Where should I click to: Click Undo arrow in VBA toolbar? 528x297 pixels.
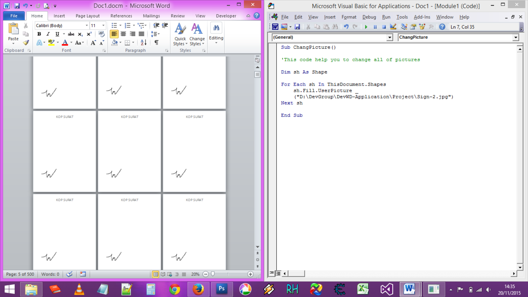tap(346, 27)
